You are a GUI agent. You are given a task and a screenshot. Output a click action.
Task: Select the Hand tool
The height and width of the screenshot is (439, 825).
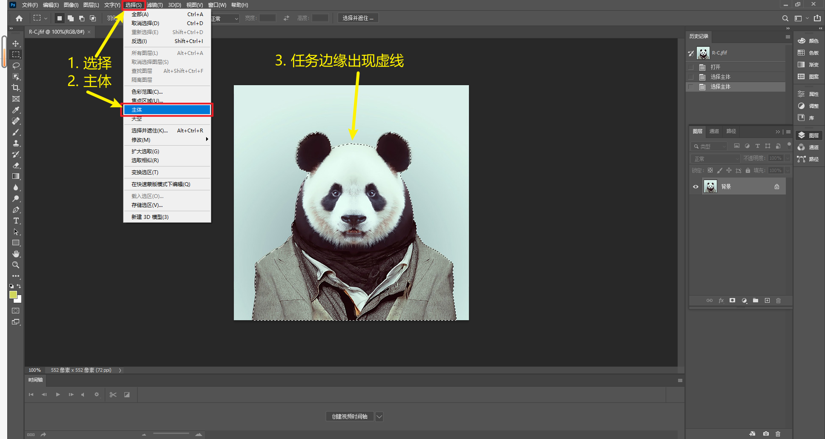(x=16, y=254)
